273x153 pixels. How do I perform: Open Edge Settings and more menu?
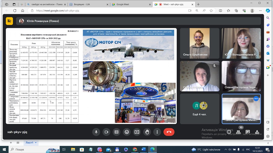(x=260, y=11)
